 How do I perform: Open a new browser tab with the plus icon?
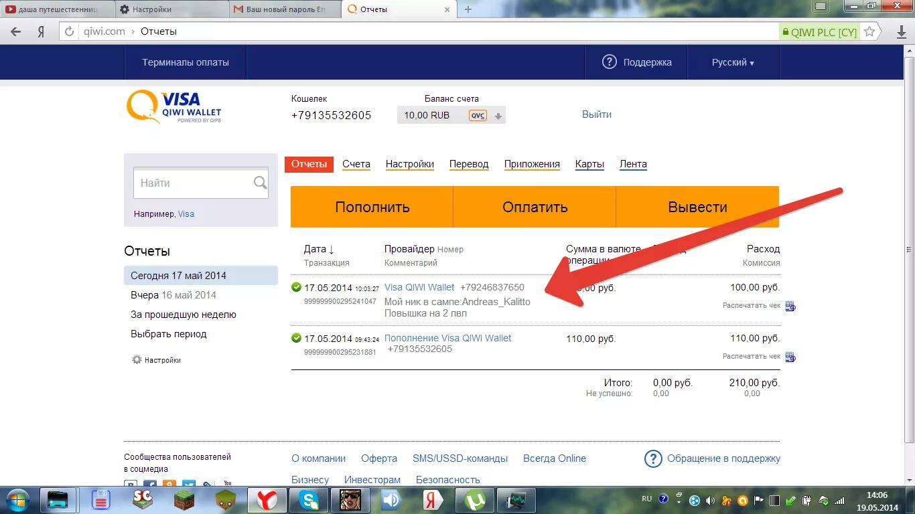[468, 9]
